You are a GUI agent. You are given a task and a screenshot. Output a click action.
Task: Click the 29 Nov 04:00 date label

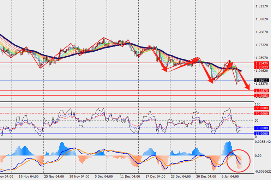point(79,176)
